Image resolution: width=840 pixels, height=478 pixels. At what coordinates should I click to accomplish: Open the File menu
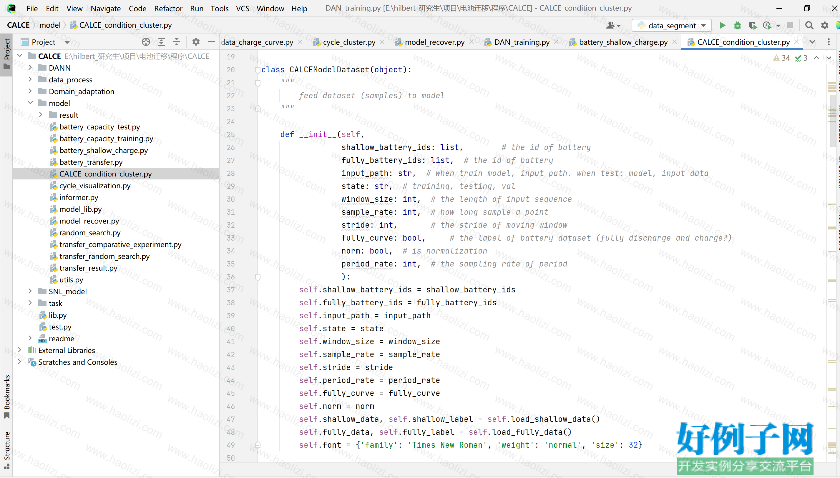[32, 8]
